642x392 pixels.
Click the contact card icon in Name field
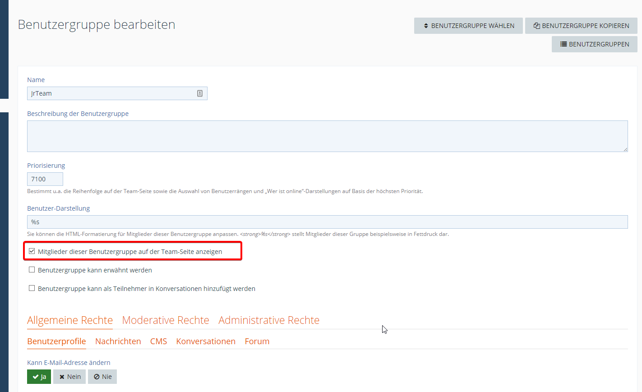click(x=200, y=93)
